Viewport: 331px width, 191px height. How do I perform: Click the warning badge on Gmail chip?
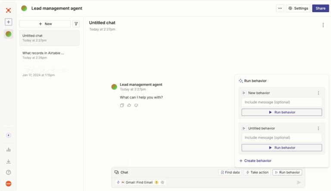156,182
